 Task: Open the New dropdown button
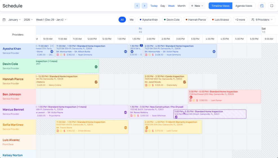[x=197, y=6]
